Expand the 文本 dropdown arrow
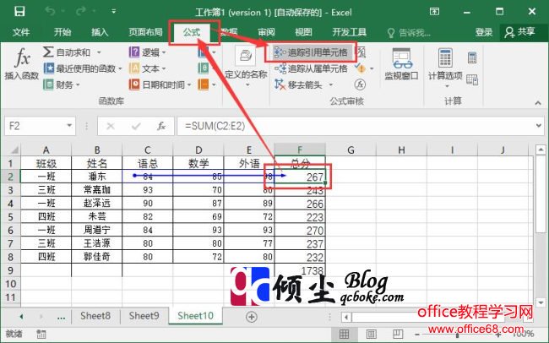549x343 pixels. click(x=164, y=68)
